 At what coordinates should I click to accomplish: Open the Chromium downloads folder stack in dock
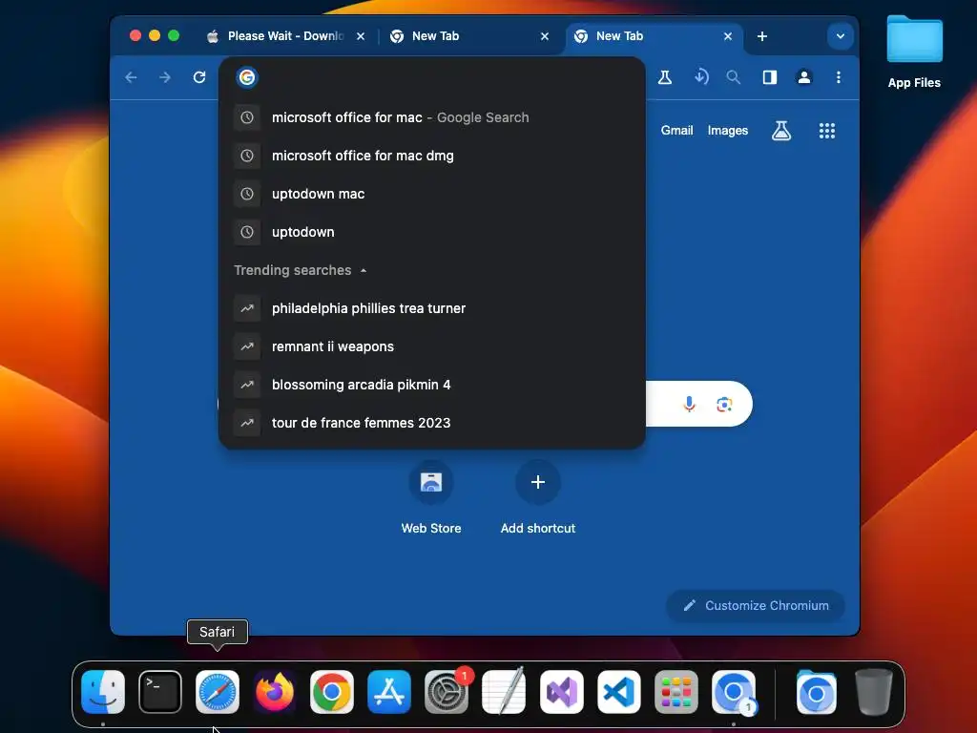click(x=817, y=692)
